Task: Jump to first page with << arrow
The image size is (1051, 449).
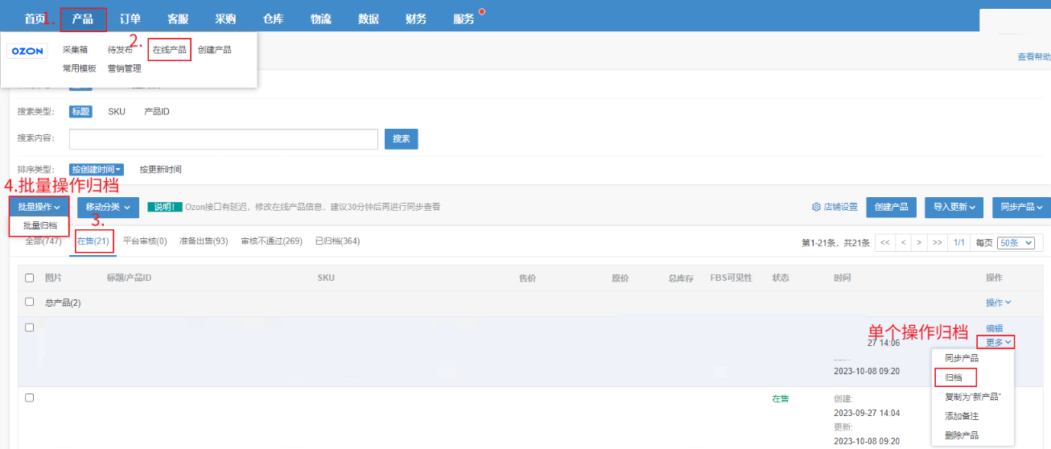Action: [x=884, y=242]
